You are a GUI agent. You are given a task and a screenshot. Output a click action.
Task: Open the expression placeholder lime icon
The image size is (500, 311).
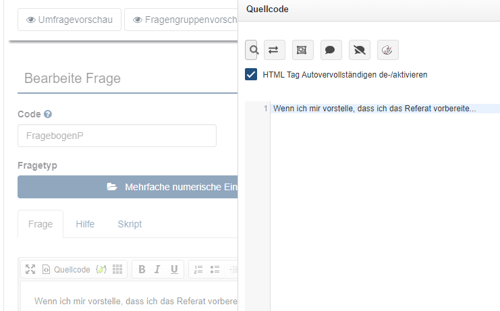coord(101,269)
